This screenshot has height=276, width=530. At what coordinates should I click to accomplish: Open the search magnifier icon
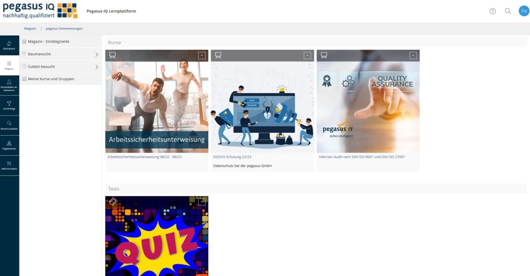pyautogui.click(x=508, y=11)
